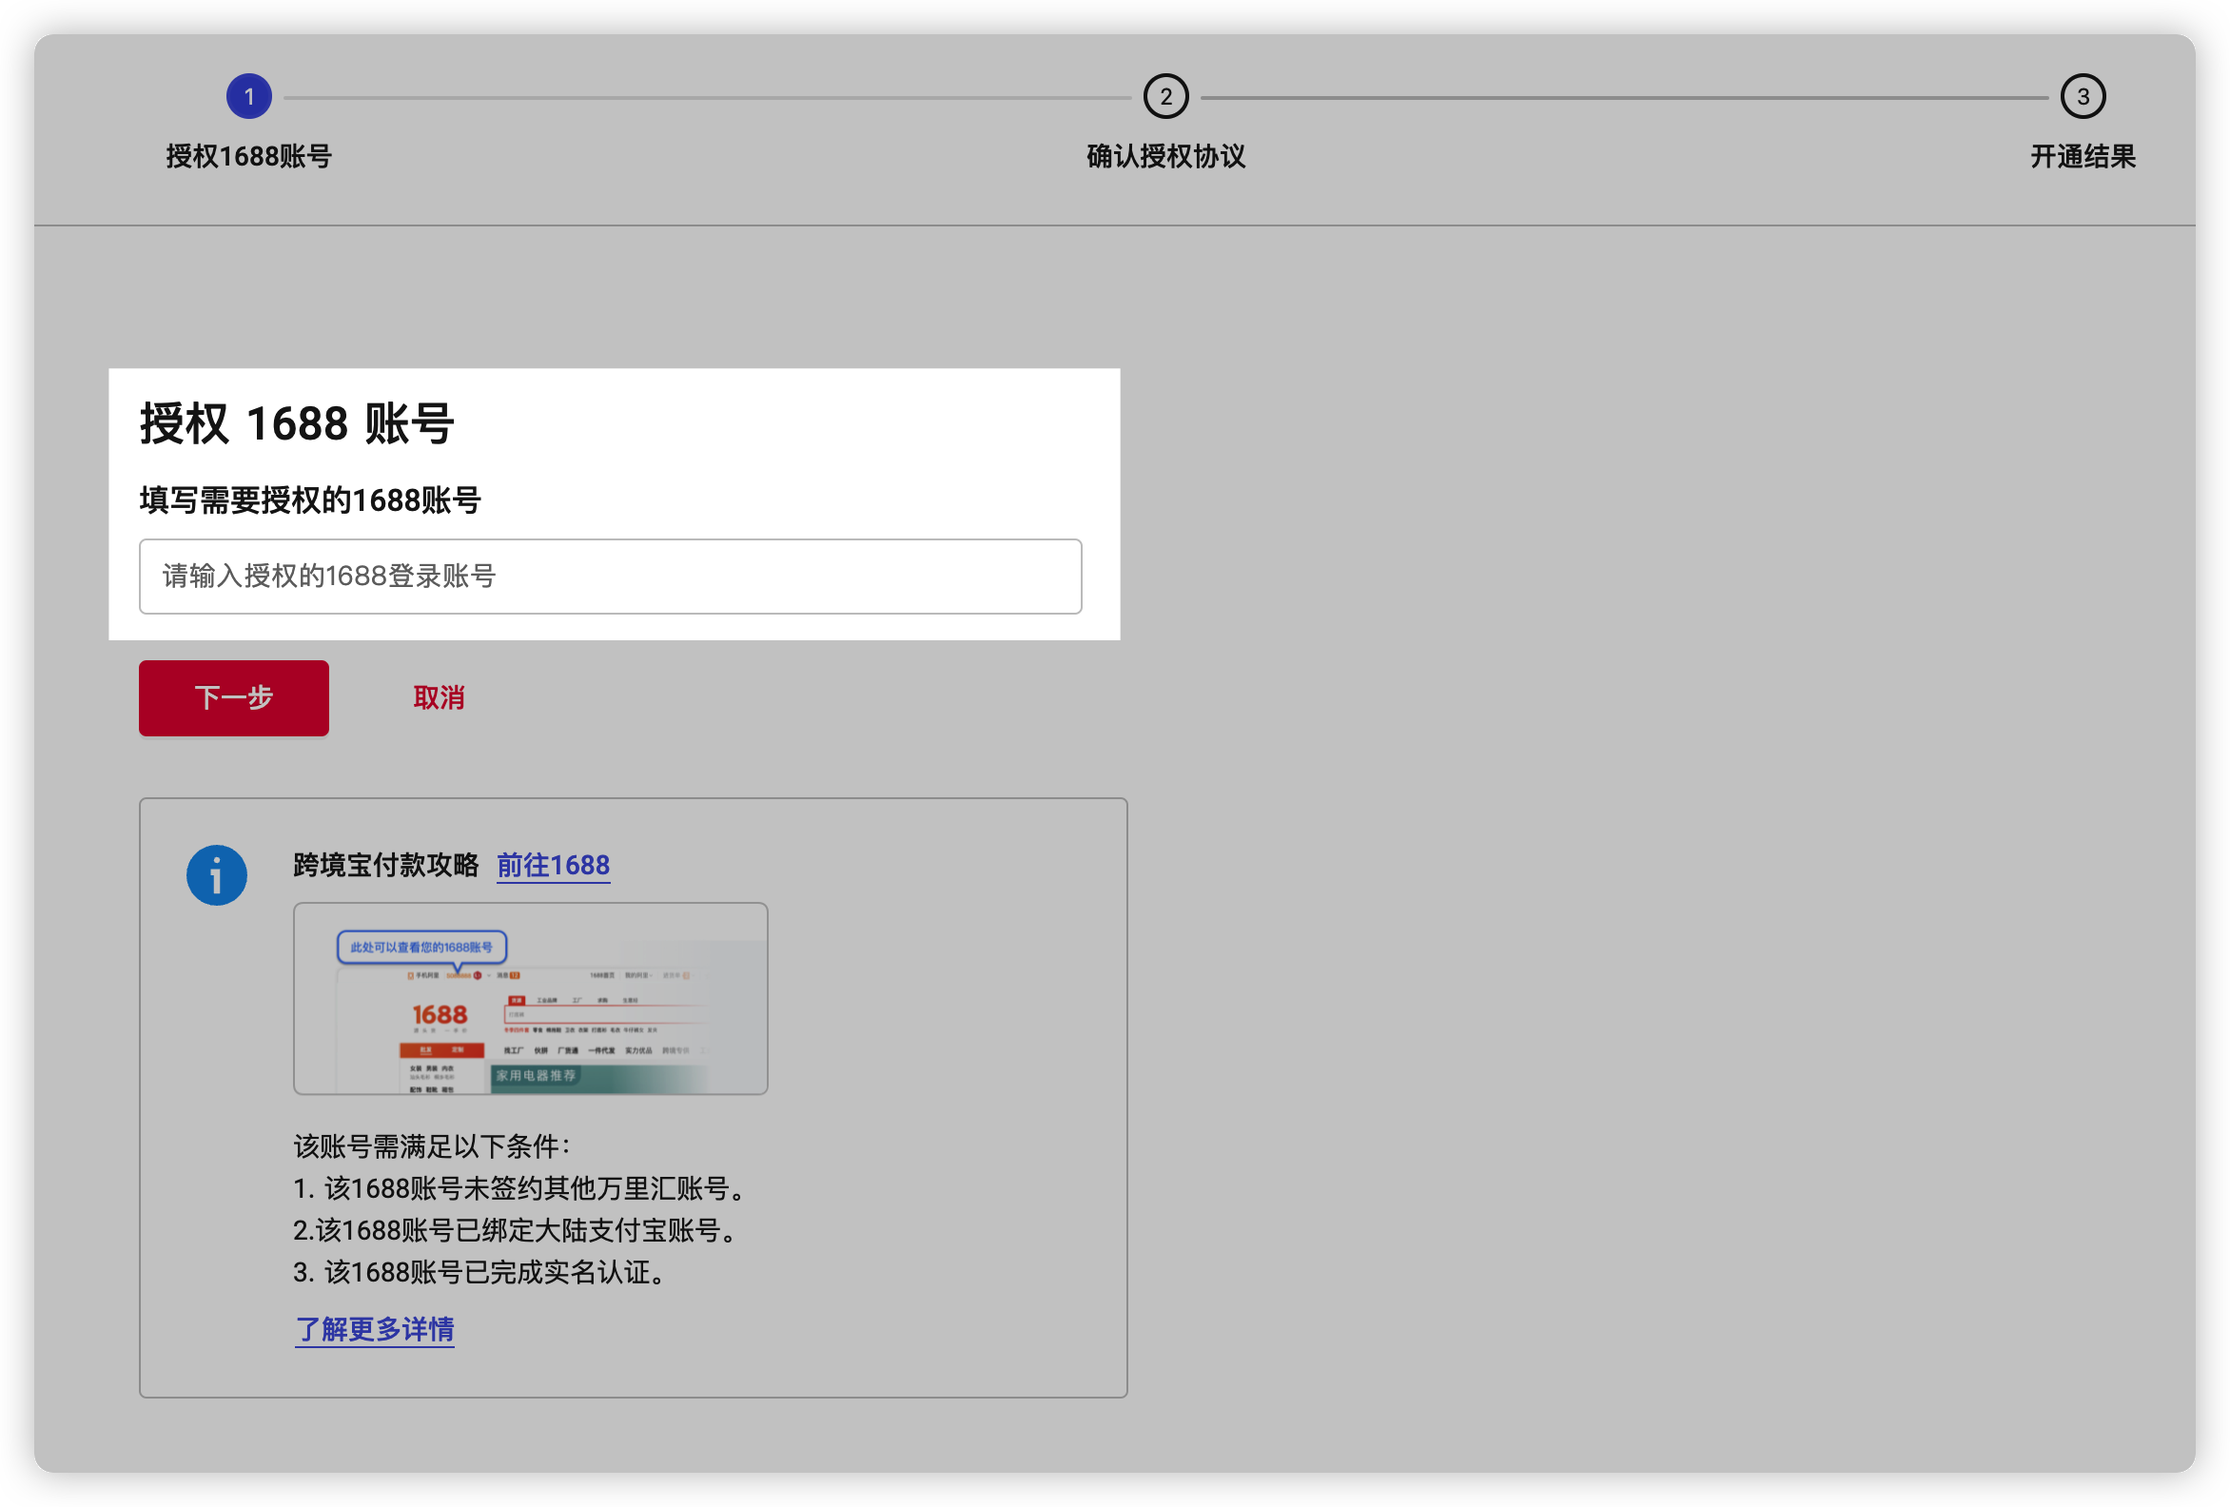Click the 工厂 tab in the search area
Viewport: 2230px width, 1507px height.
(x=578, y=1000)
